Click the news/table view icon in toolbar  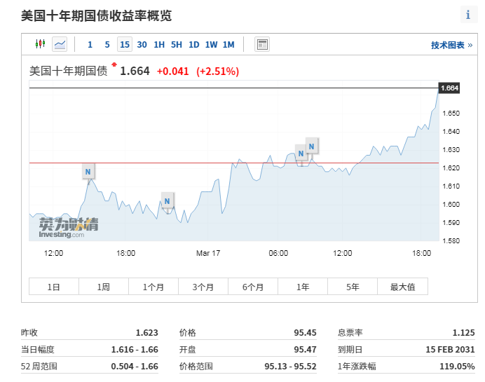[x=262, y=44]
